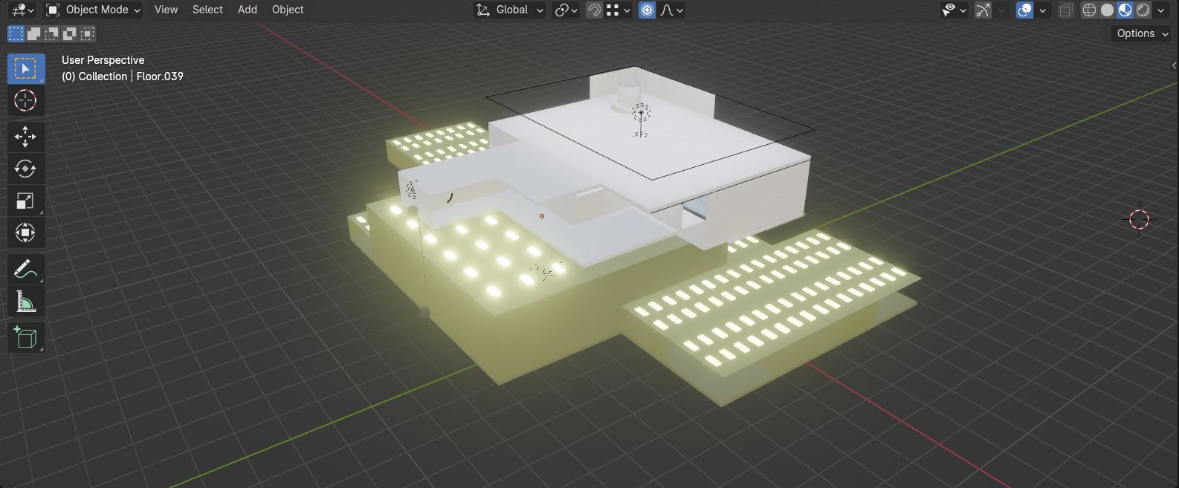Select the Add Cube tool
Viewport: 1179px width, 488px height.
[x=25, y=338]
